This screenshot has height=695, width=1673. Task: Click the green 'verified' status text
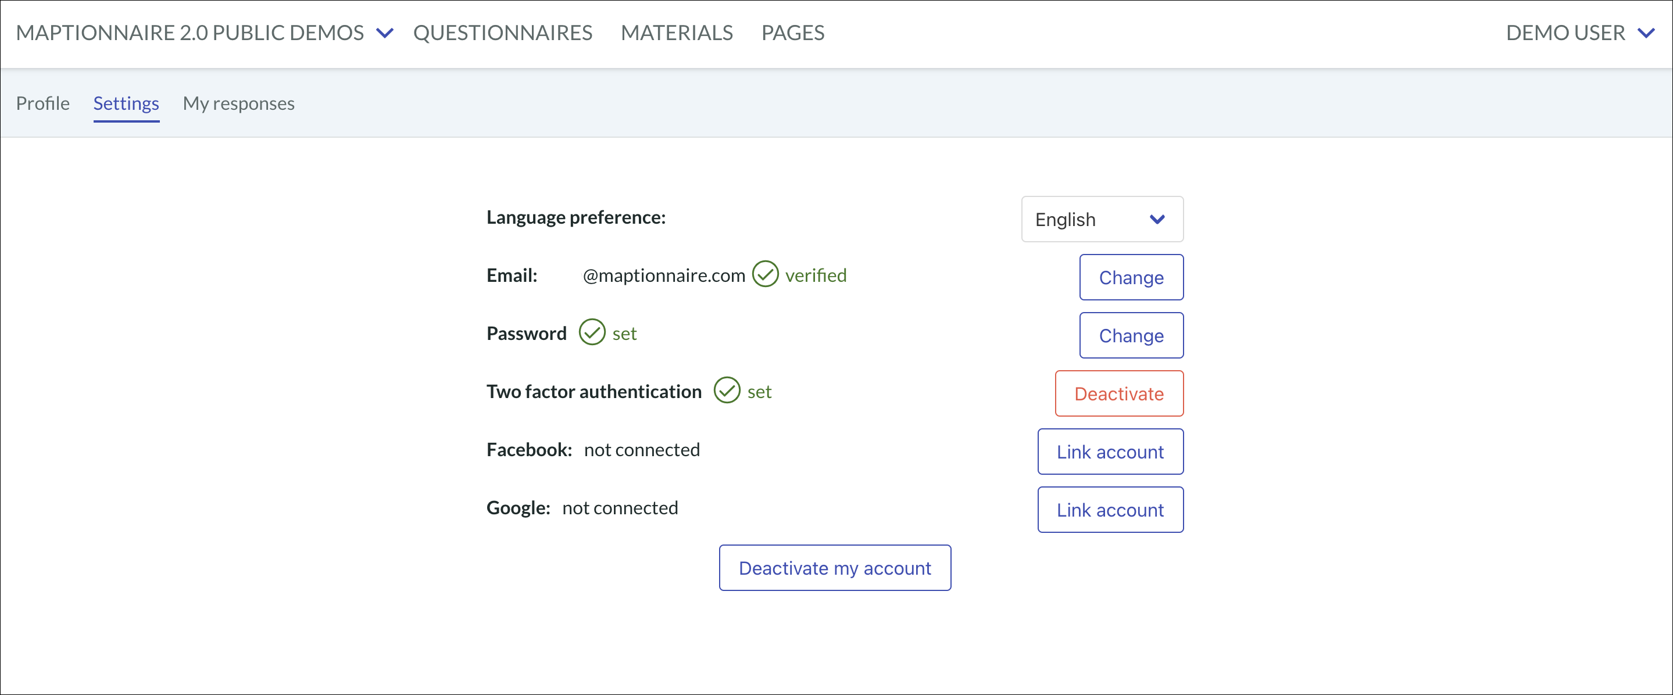(x=816, y=275)
